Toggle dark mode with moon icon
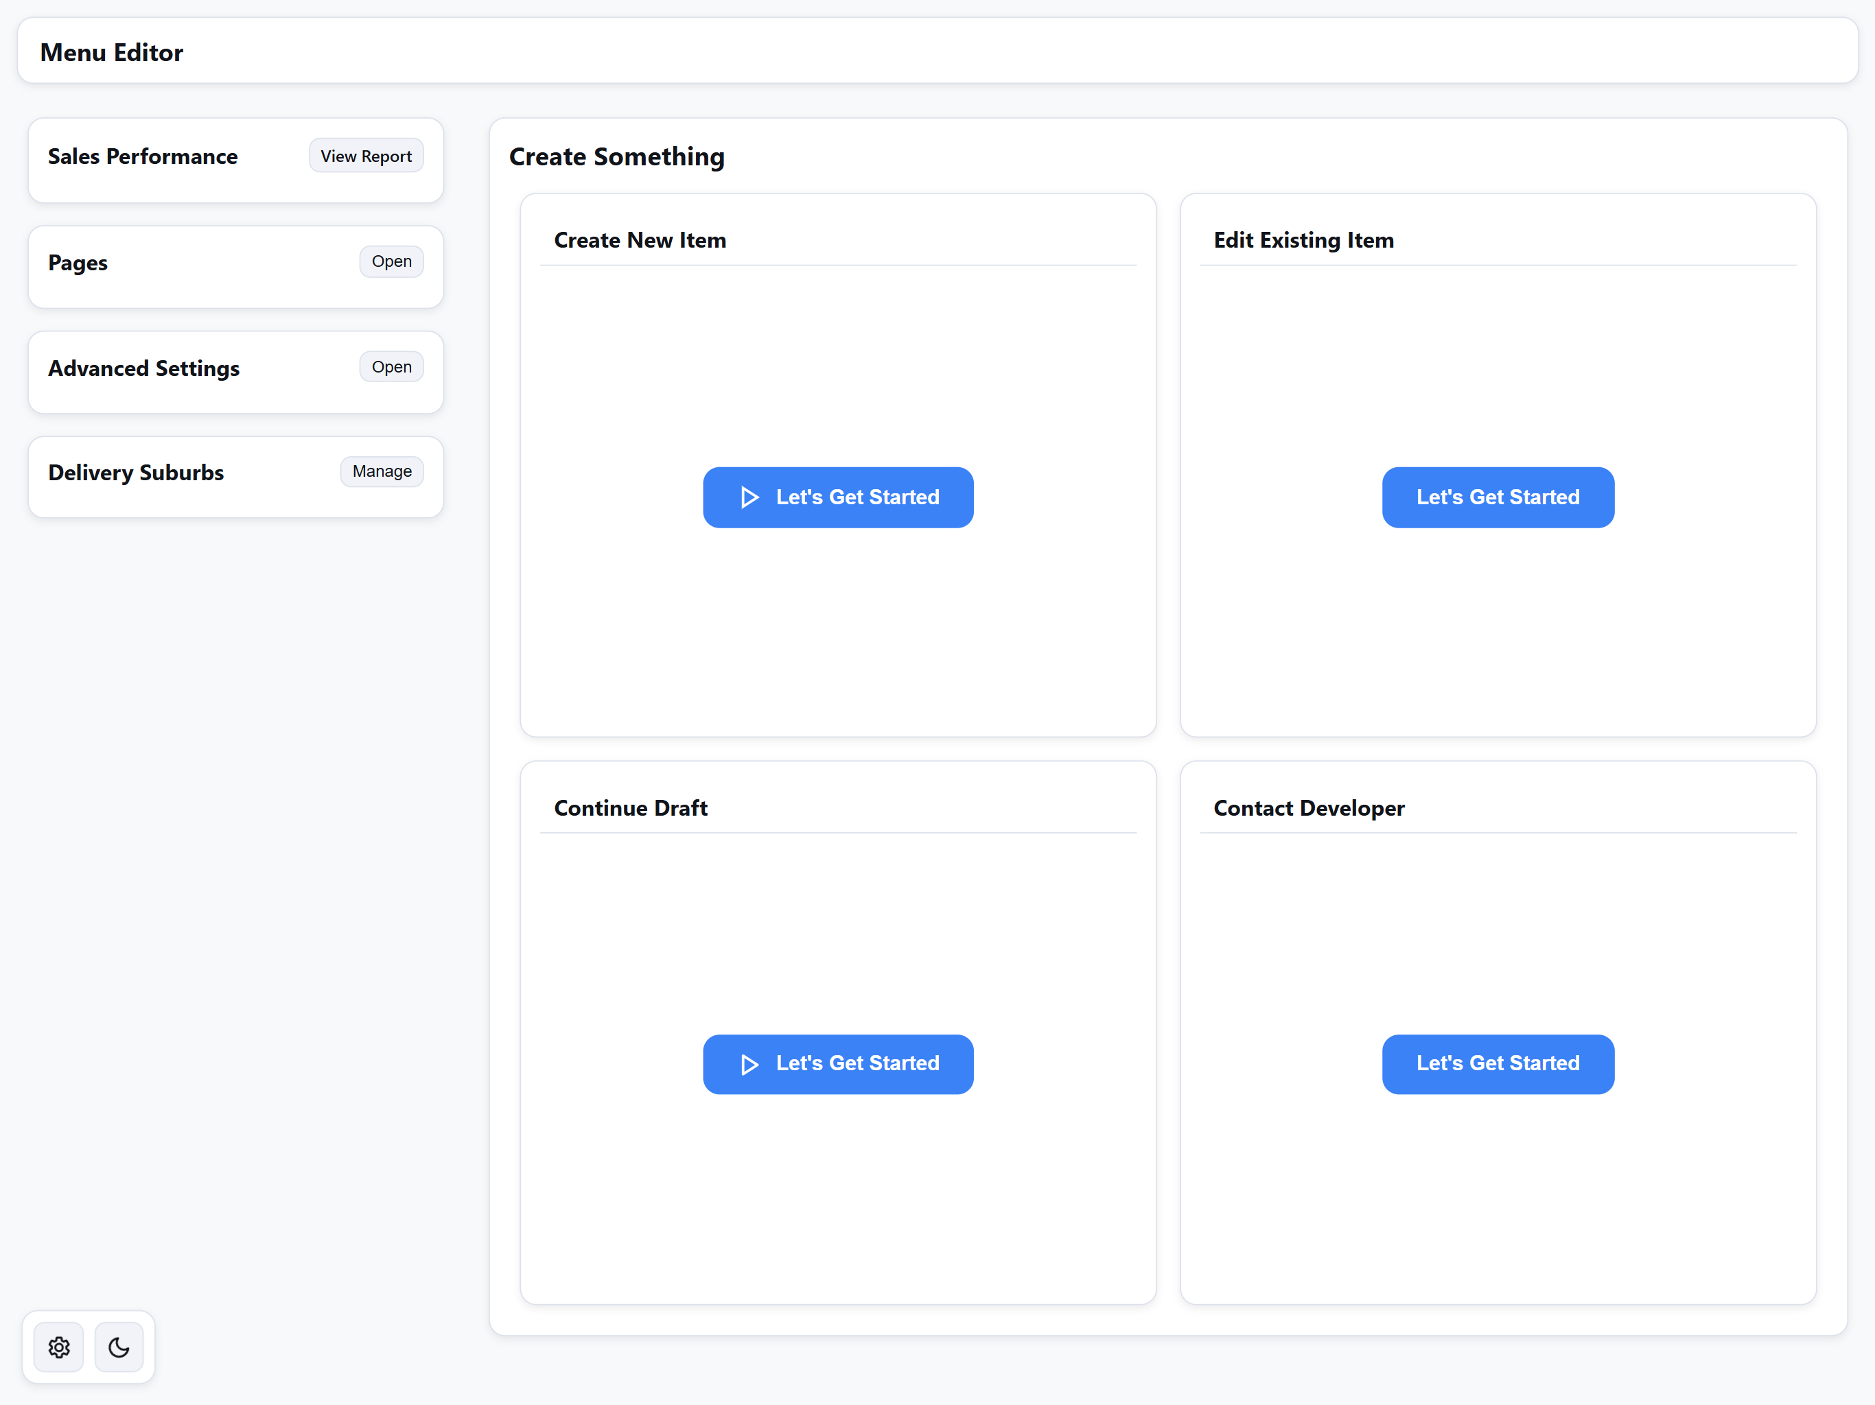Viewport: 1875px width, 1405px height. (119, 1347)
